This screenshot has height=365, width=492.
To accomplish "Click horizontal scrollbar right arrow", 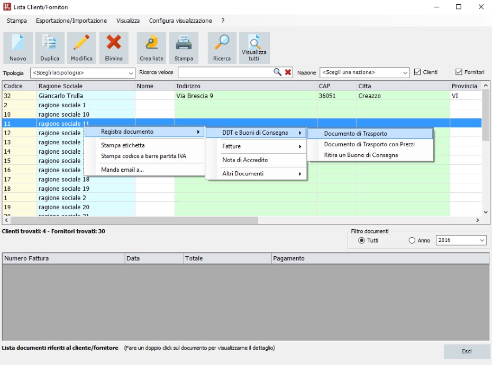I will (478, 220).
